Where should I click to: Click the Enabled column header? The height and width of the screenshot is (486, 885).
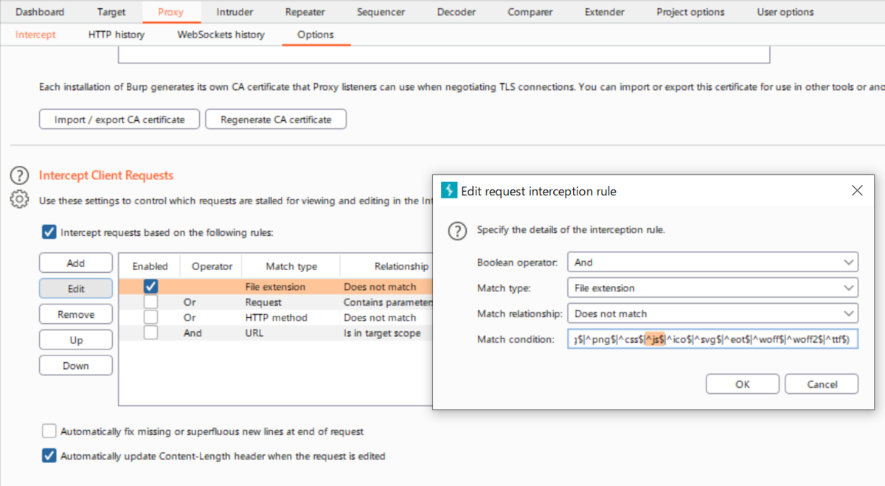tap(150, 266)
